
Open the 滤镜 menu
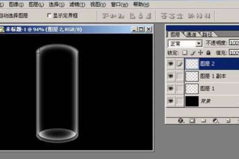pos(77,4)
